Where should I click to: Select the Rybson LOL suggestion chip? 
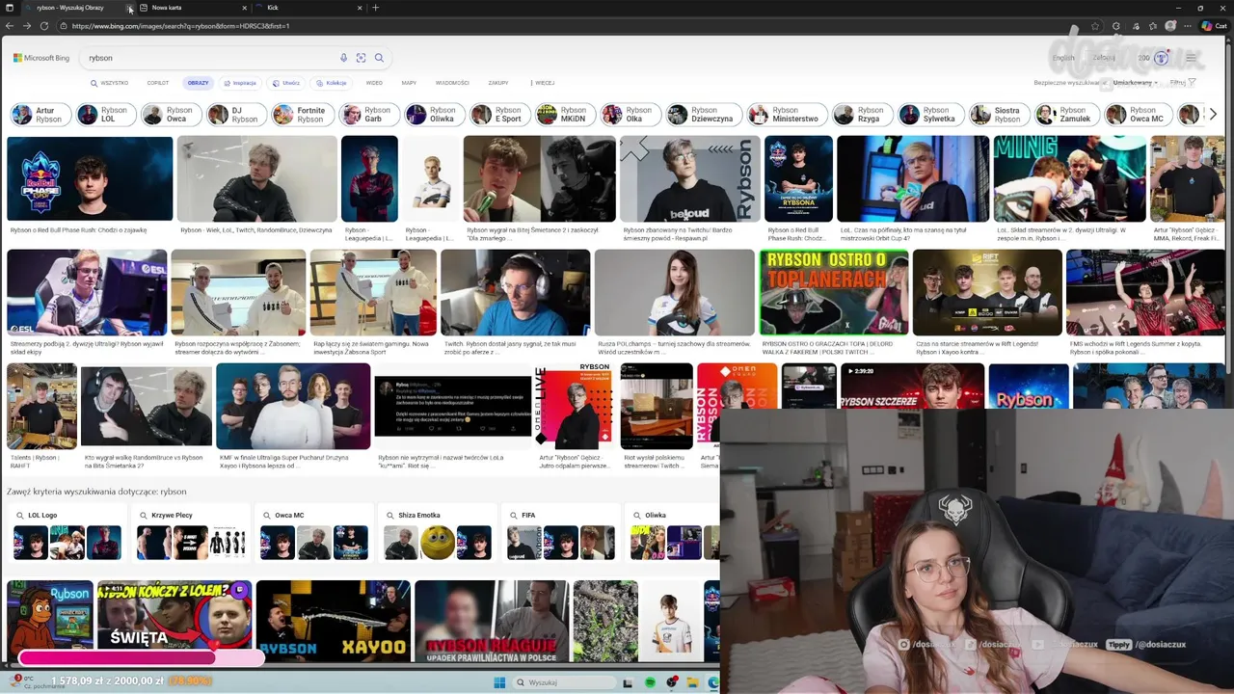[x=107, y=115]
